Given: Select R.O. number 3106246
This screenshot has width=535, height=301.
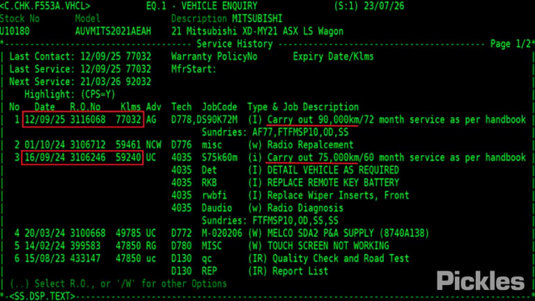Looking at the screenshot, I should 88,157.
